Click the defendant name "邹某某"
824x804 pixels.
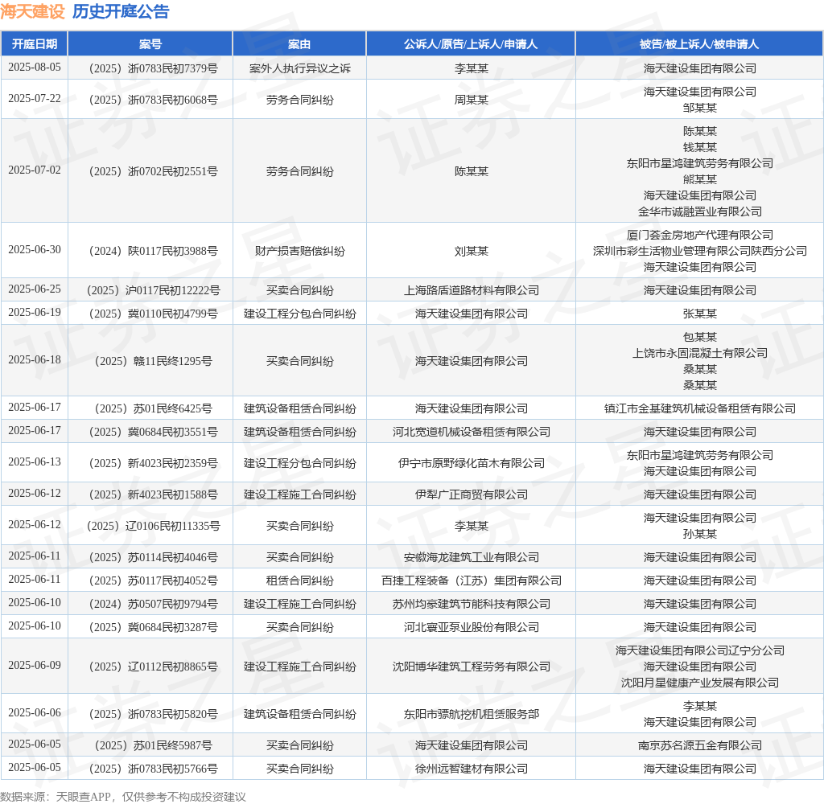[699, 108]
